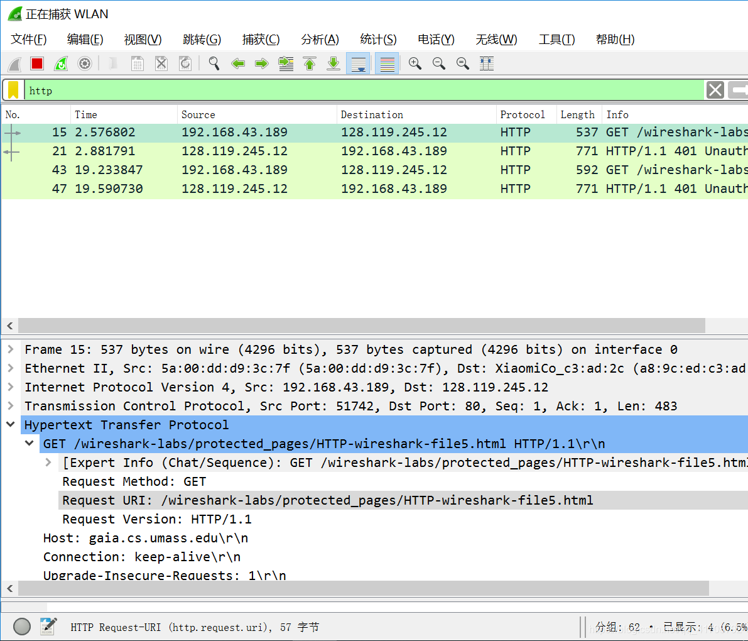Jump to last packet down arrow icon
Viewport: 748px width, 641px height.
point(333,63)
